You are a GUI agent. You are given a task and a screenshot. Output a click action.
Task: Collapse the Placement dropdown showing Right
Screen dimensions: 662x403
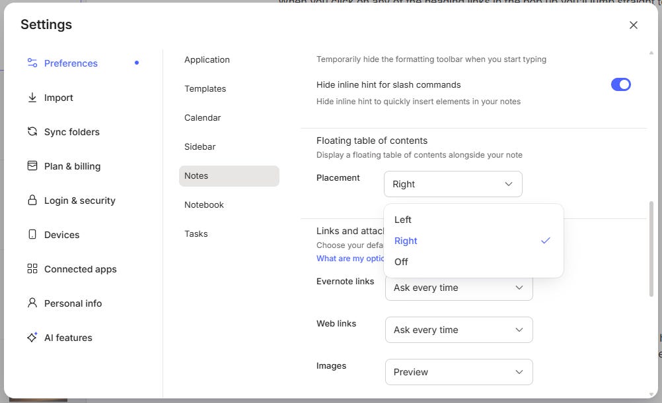pos(453,184)
